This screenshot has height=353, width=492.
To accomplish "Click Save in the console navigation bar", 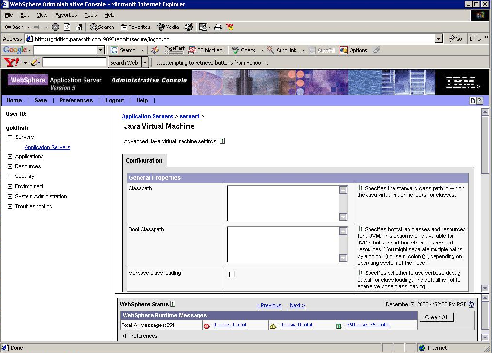I will pyautogui.click(x=41, y=100).
